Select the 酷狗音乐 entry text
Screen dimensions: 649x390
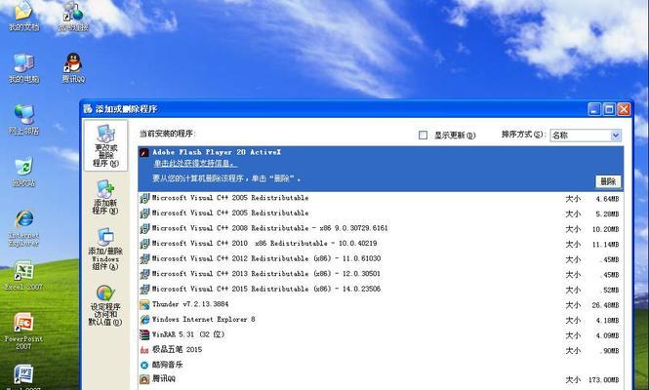(x=167, y=365)
